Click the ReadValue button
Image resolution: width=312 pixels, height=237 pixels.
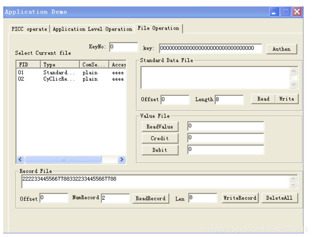(x=160, y=127)
